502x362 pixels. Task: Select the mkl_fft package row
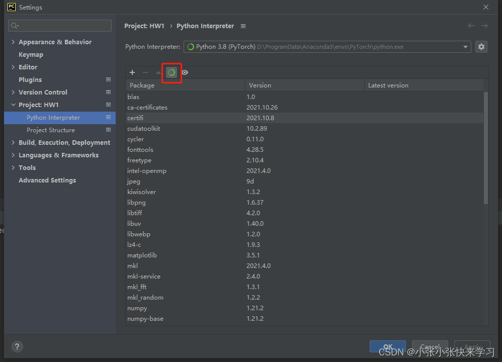pos(304,287)
